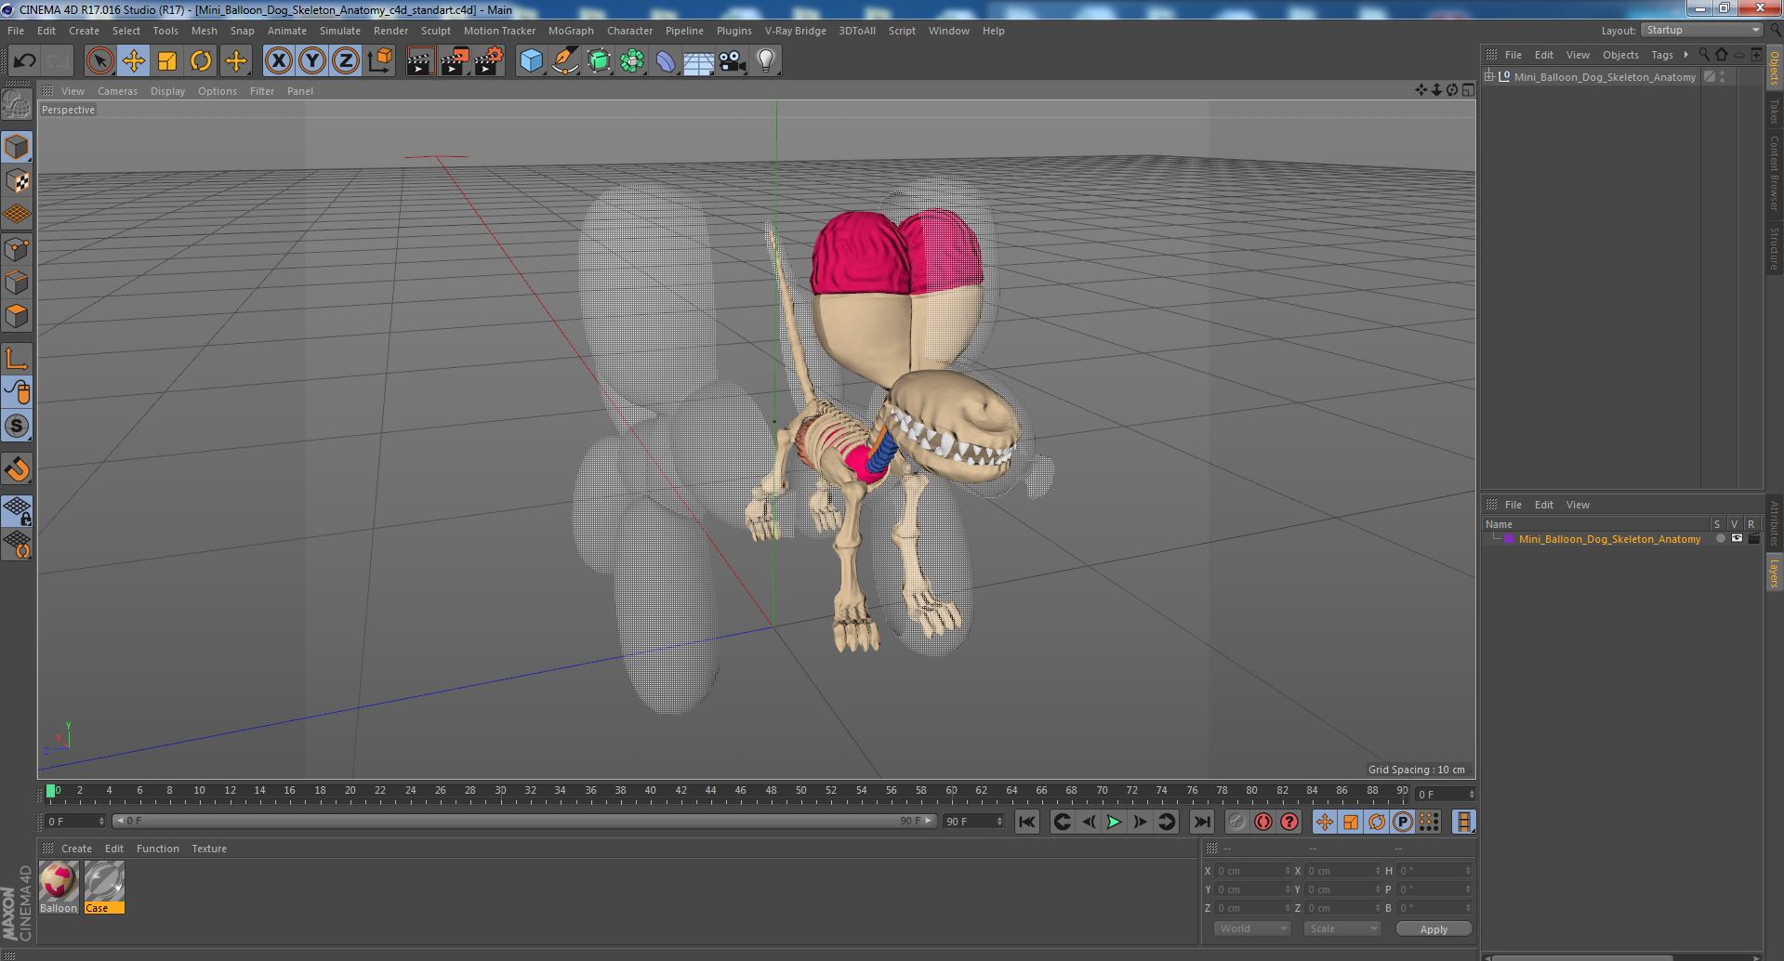
Task: Open the Content Browser side tab
Action: (1774, 173)
